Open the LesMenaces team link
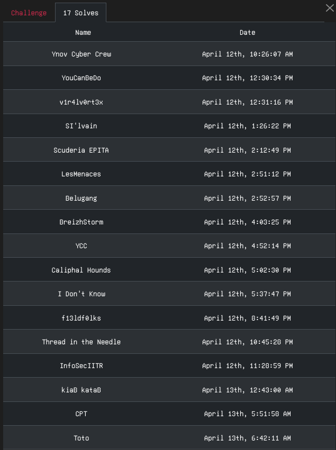The height and width of the screenshot is (450, 336). point(81,174)
